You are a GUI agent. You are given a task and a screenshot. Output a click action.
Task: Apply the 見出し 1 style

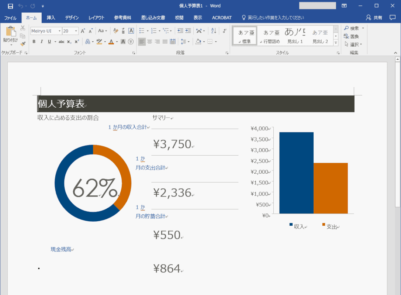pyautogui.click(x=295, y=36)
